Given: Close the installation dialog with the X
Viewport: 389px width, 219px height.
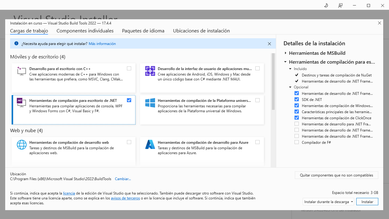Looking at the screenshot, I should click(x=380, y=23).
